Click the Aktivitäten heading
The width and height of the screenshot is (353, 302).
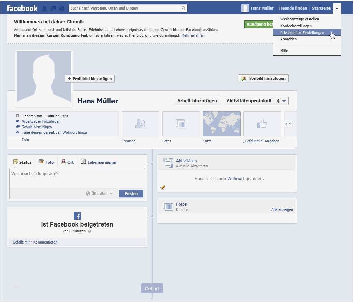(186, 161)
